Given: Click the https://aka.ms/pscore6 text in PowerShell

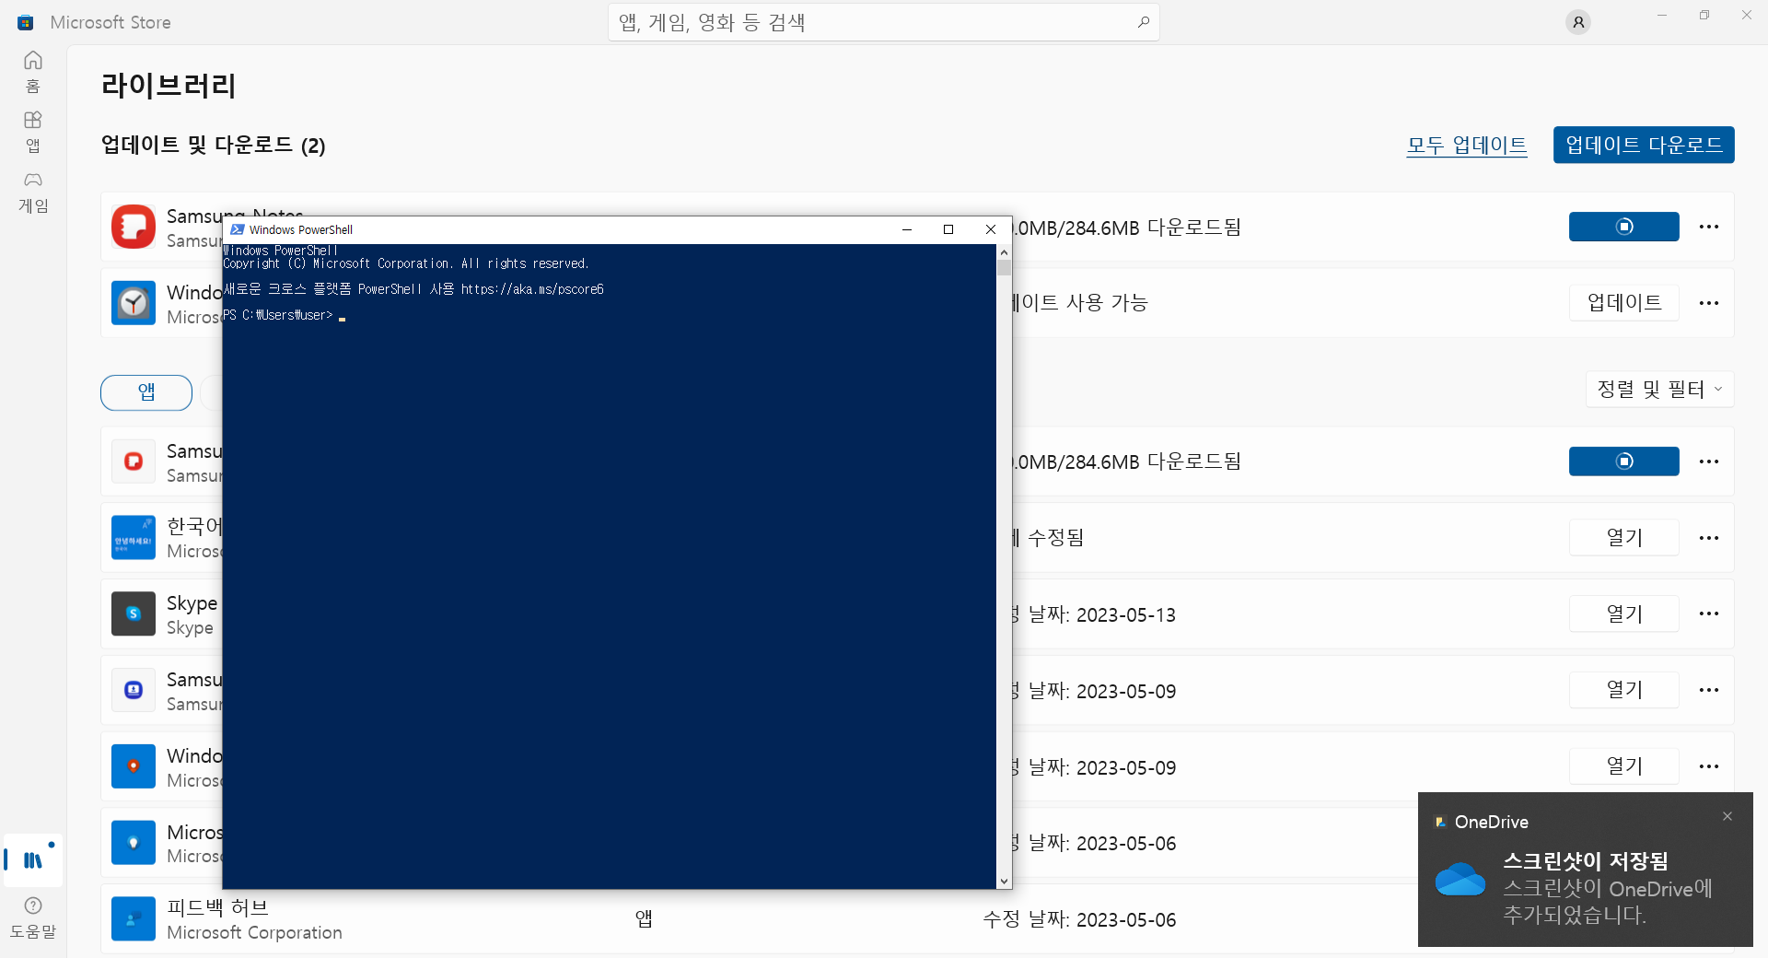Looking at the screenshot, I should (532, 289).
